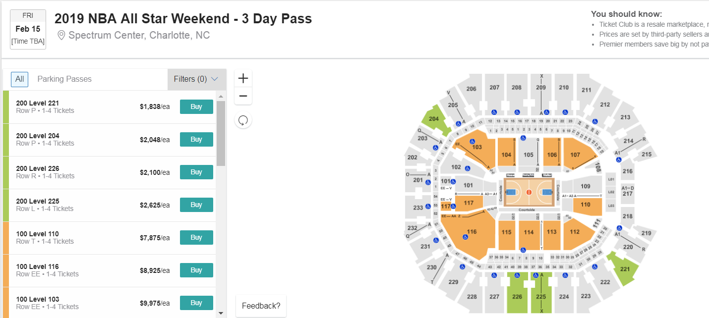Select the accessibility icon below section 116
709x318 pixels.
(465, 236)
